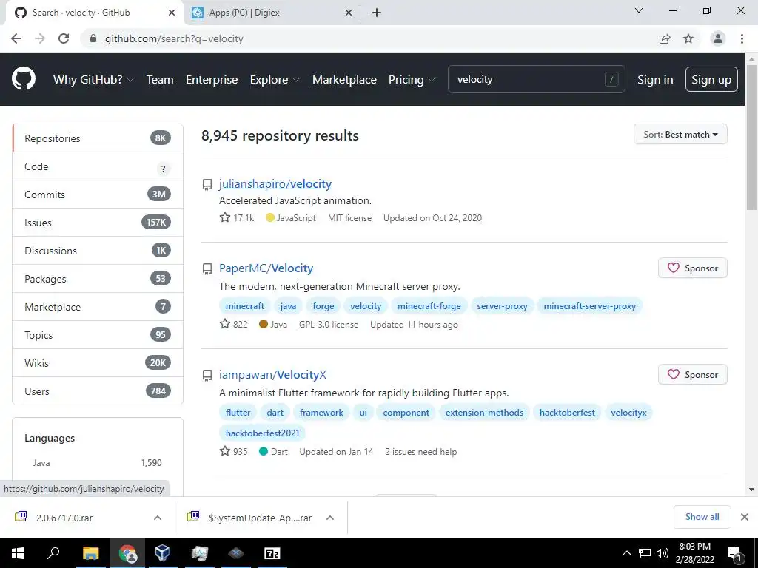Open VirtualBox cube icon in taskbar
Image resolution: width=758 pixels, height=568 pixels.
(163, 553)
